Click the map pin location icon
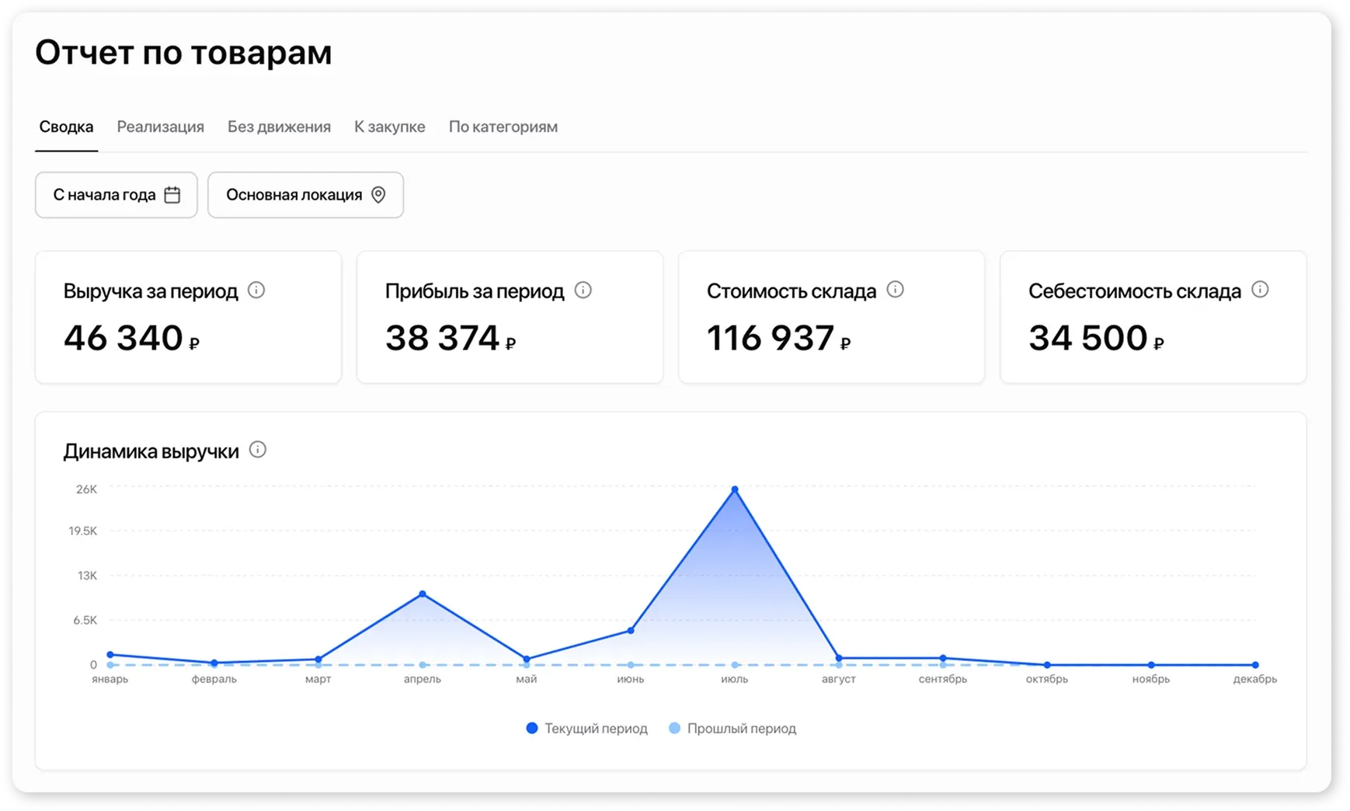 tap(378, 195)
